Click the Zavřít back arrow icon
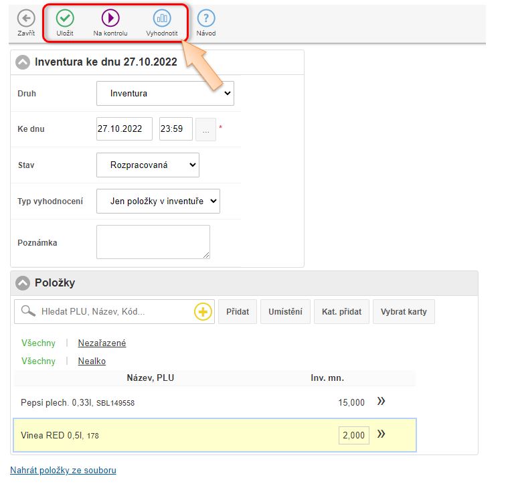 [x=26, y=19]
